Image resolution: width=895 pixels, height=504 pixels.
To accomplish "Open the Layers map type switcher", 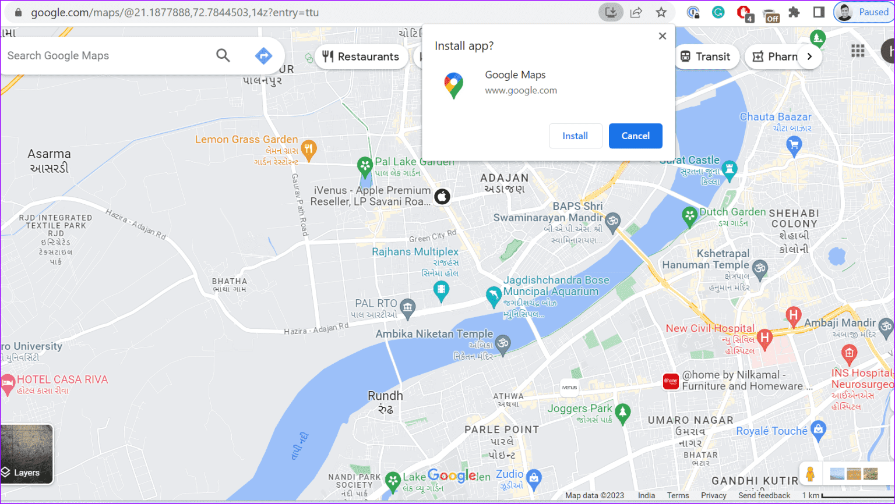I will pos(27,454).
